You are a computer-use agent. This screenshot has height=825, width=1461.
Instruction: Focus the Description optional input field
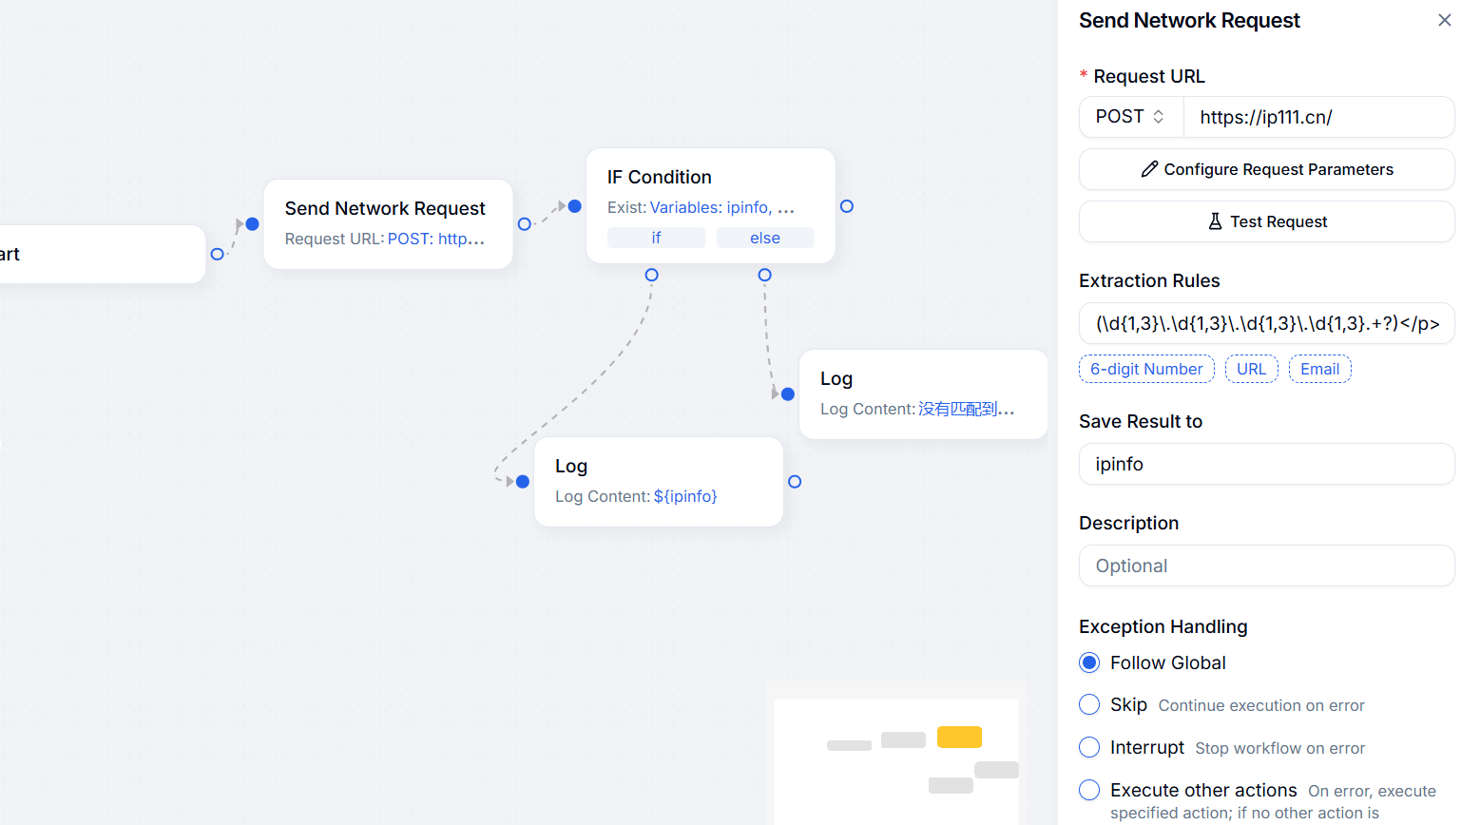pyautogui.click(x=1266, y=566)
